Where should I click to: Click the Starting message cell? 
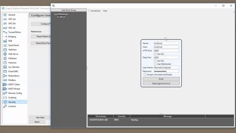134,120
